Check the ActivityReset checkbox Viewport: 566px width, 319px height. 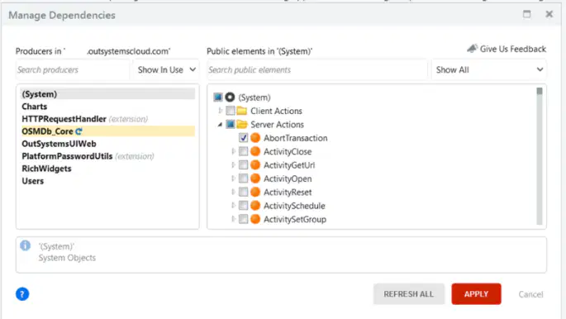pos(243,192)
